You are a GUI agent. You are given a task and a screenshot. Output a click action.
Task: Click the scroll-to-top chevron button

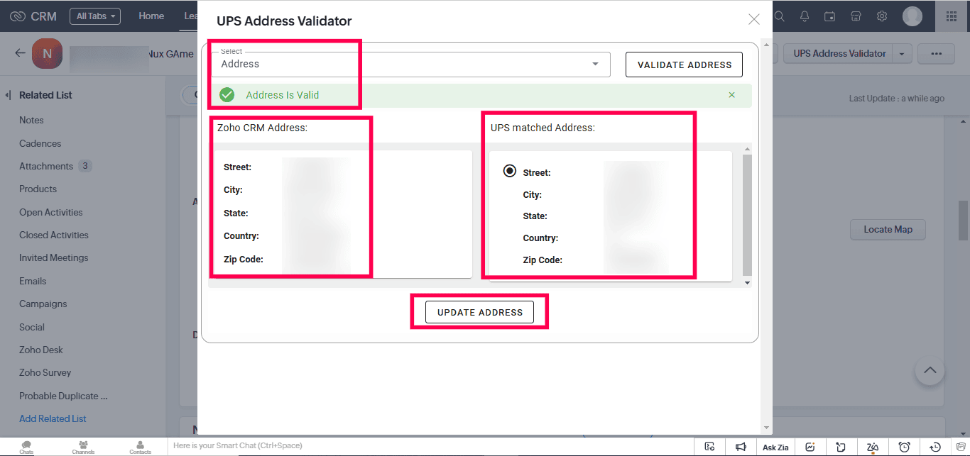(x=930, y=370)
